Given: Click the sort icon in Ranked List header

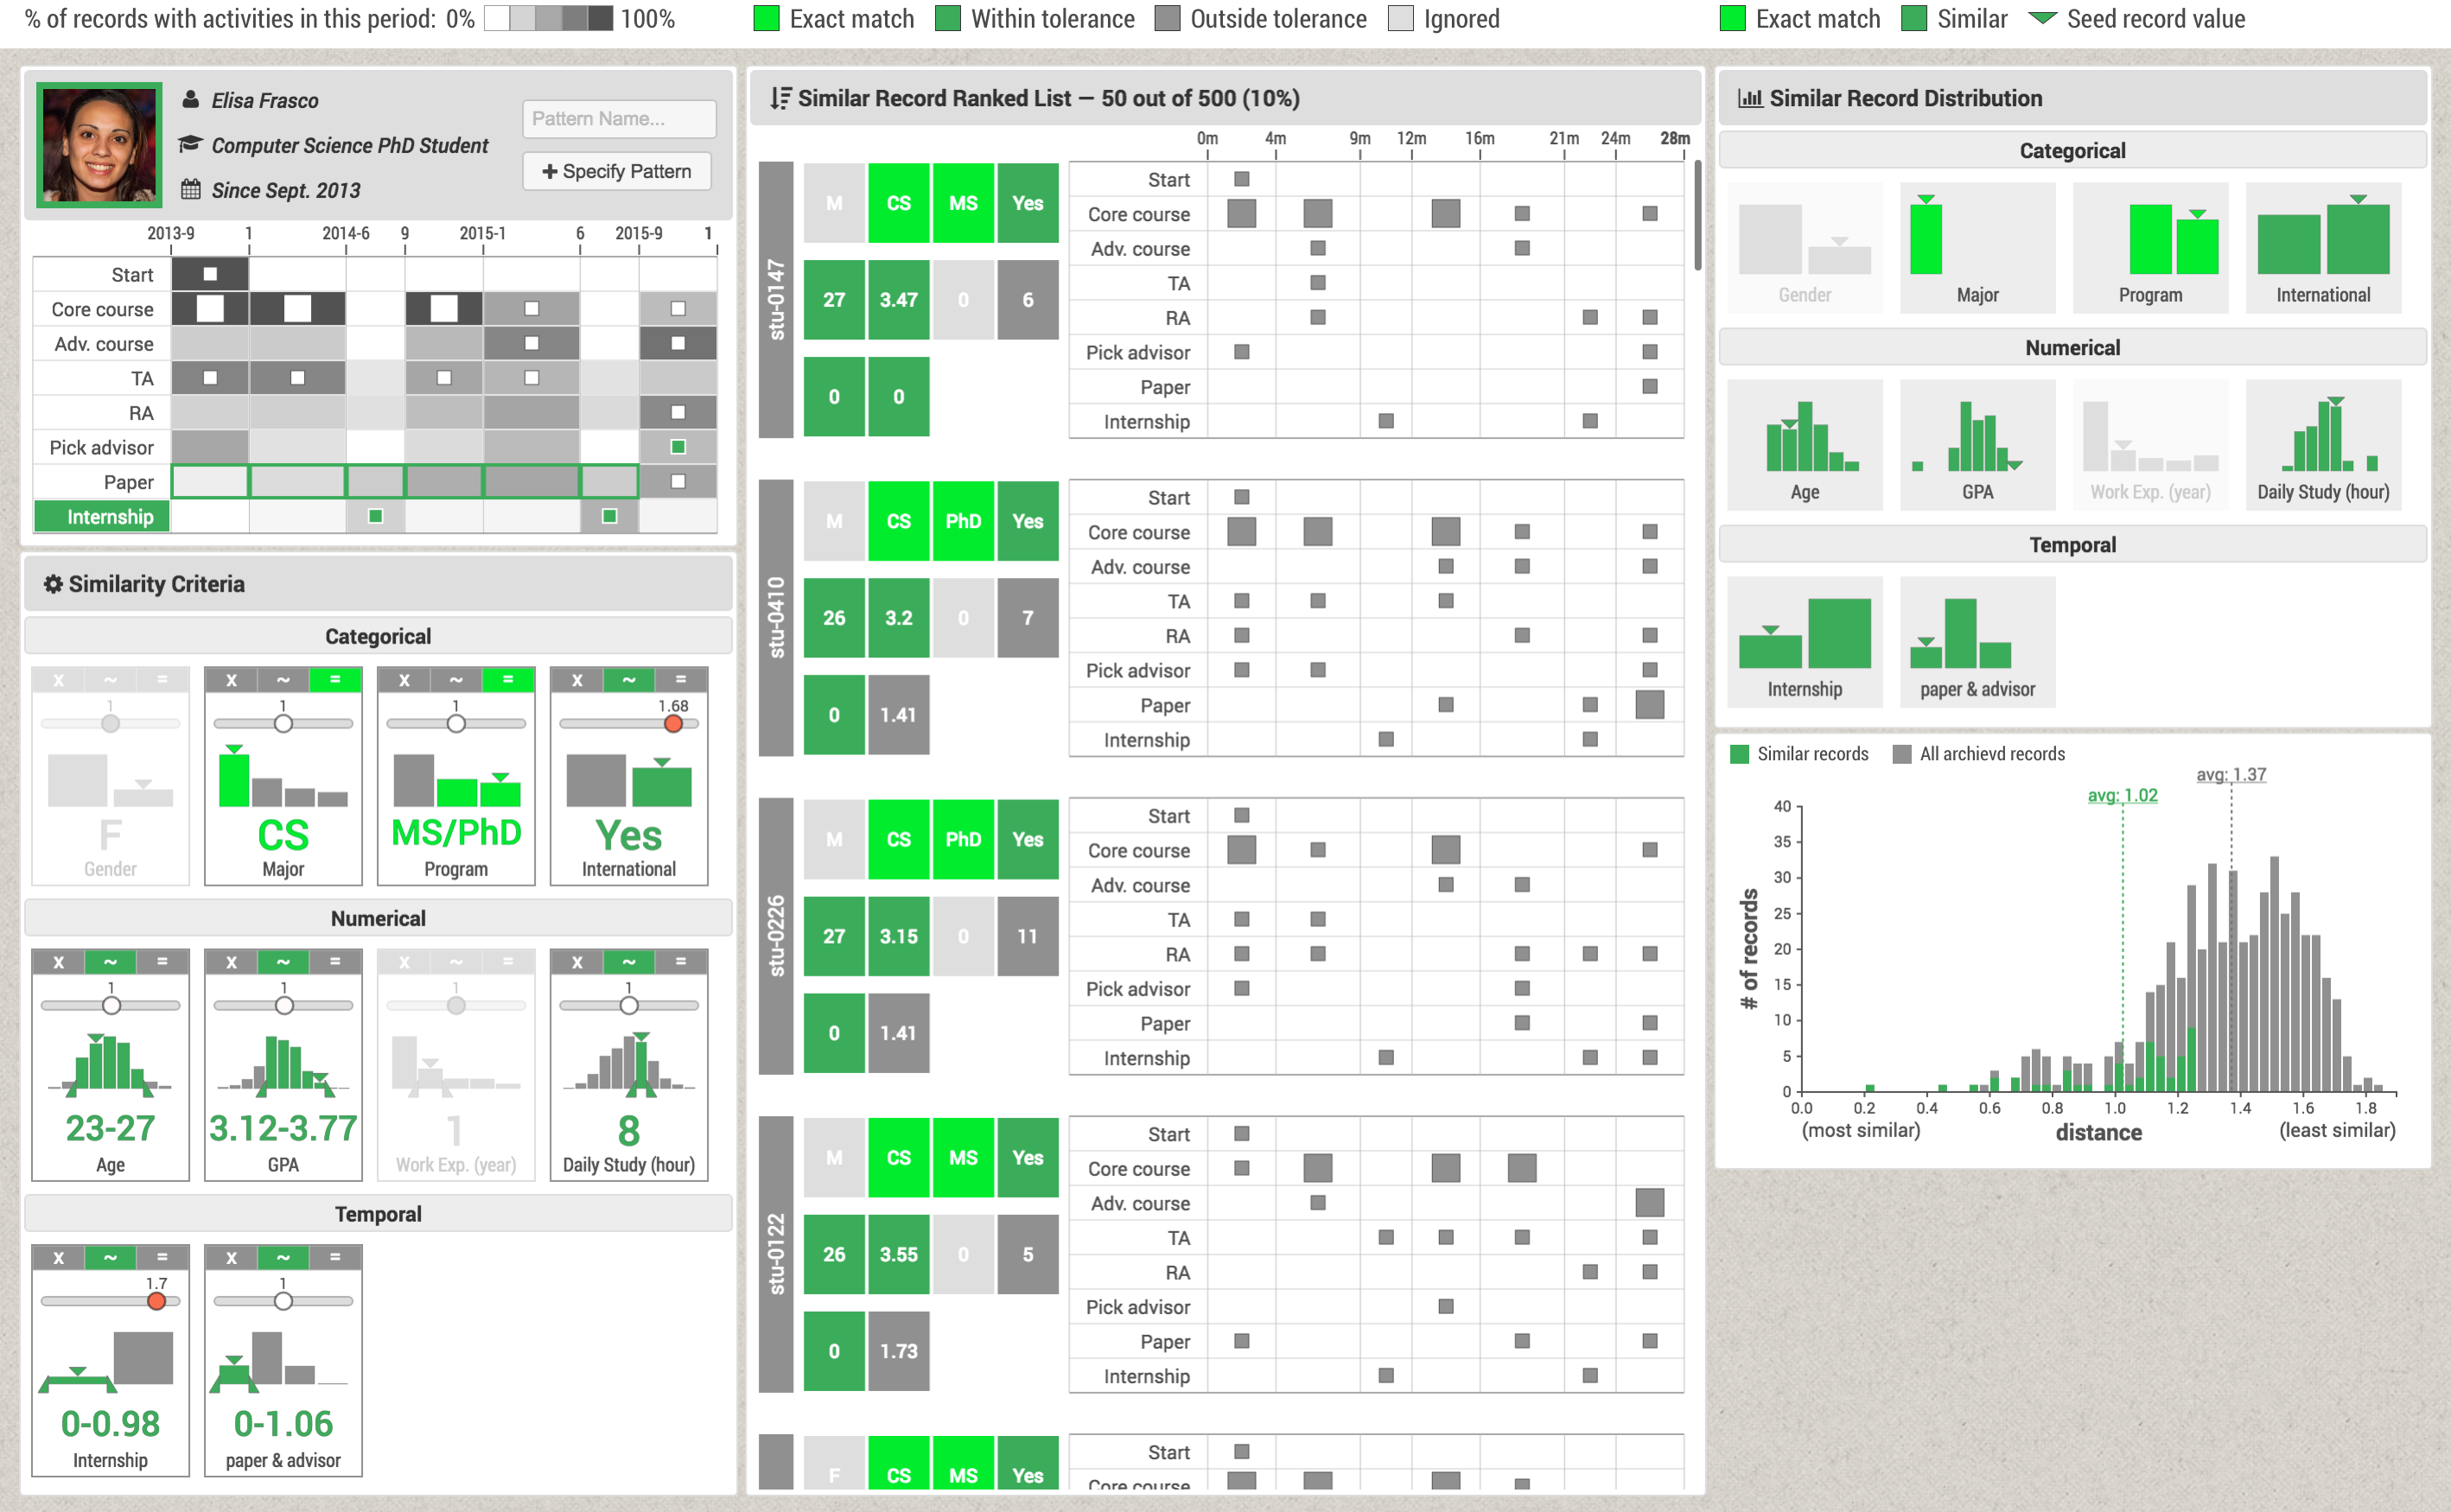Looking at the screenshot, I should tap(780, 98).
